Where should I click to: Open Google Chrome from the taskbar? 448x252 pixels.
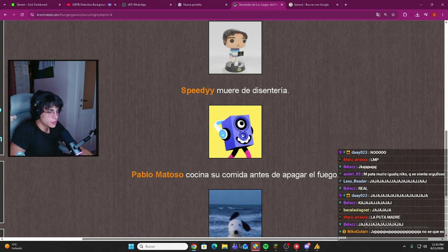[194, 246]
